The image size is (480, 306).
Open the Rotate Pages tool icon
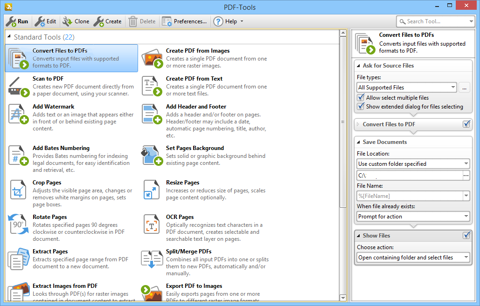(x=18, y=224)
